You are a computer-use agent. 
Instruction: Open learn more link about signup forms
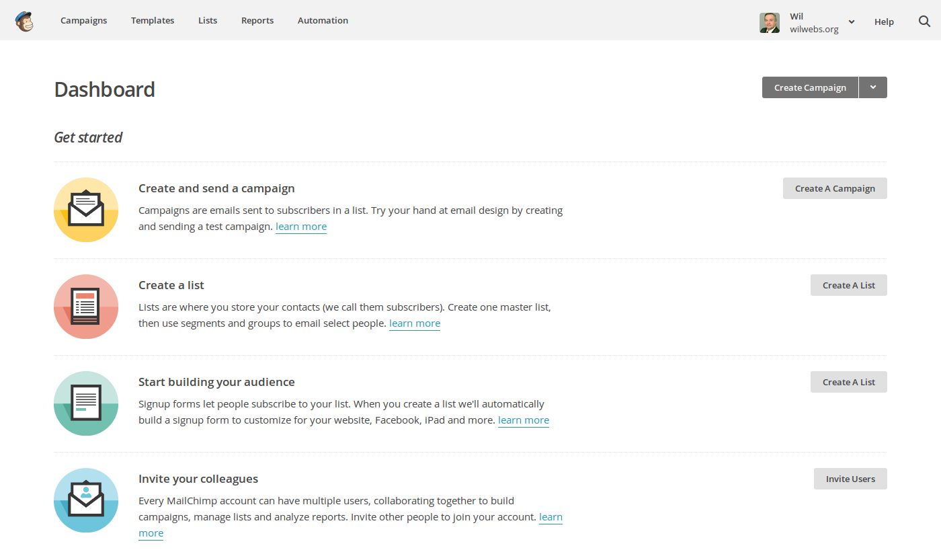pyautogui.click(x=524, y=420)
